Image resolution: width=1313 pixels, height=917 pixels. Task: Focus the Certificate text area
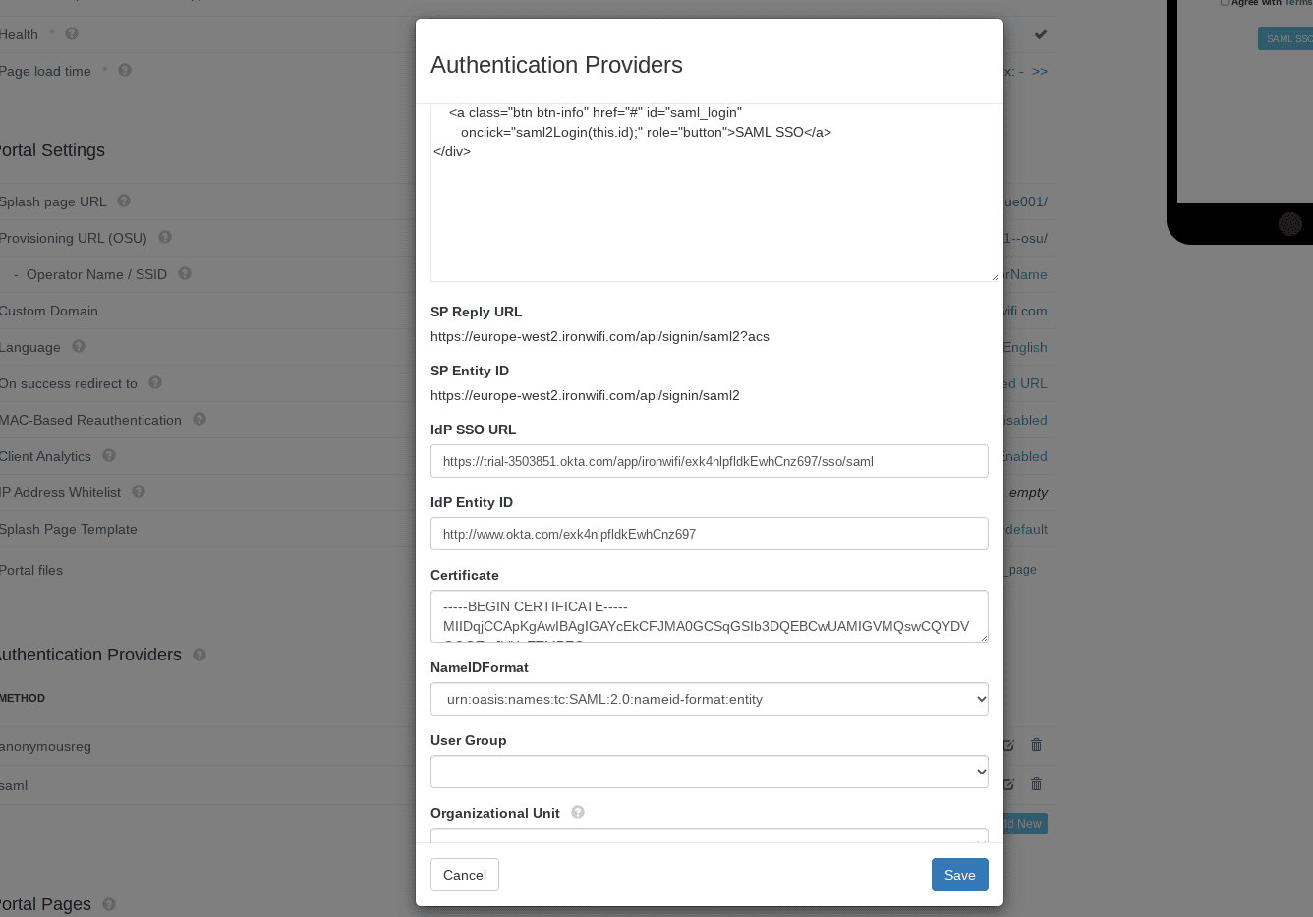[710, 616]
